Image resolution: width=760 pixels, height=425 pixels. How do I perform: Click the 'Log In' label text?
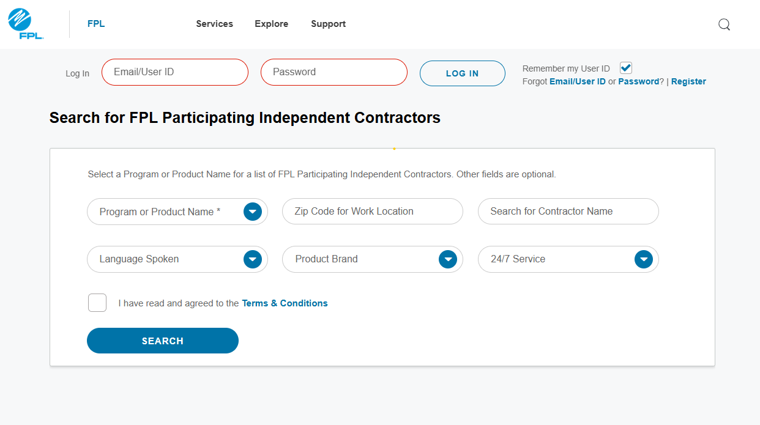(x=78, y=73)
